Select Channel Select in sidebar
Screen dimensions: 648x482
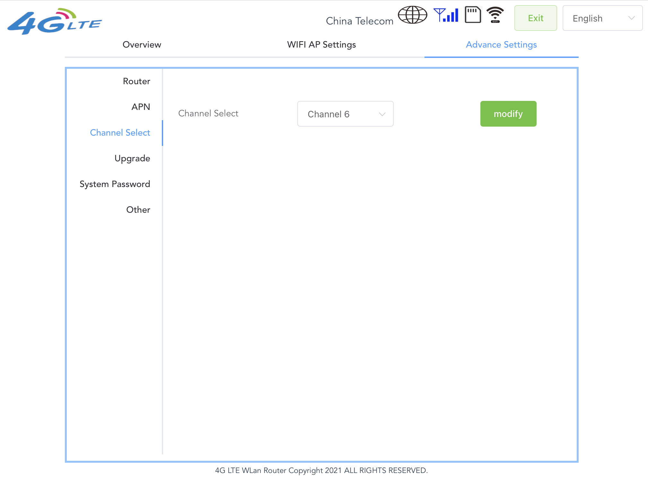120,133
